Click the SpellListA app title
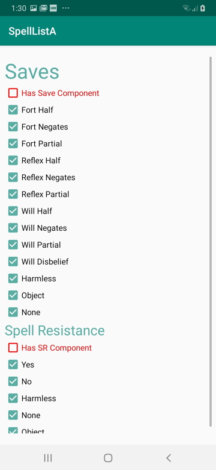The image size is (216, 470). point(32,31)
